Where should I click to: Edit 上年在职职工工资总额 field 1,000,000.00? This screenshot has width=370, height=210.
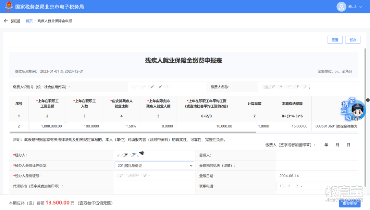(47, 126)
